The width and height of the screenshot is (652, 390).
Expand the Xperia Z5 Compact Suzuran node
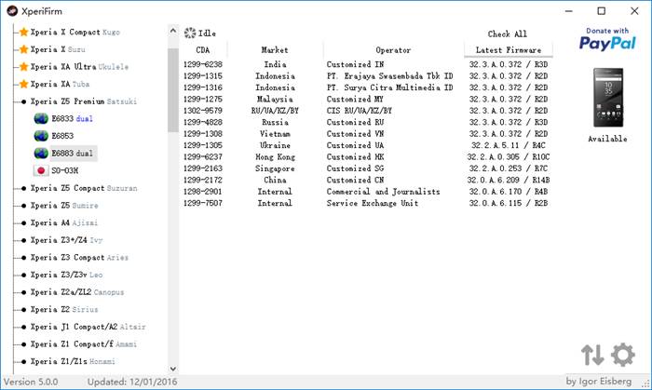[23, 189]
